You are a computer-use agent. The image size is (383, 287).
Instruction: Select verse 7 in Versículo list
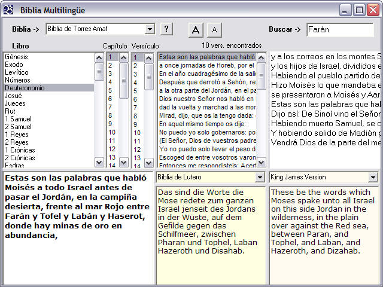click(x=138, y=108)
